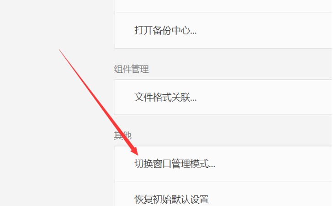Open file format association (文件格式关联...)
This screenshot has width=334, height=206.
[x=224, y=97]
